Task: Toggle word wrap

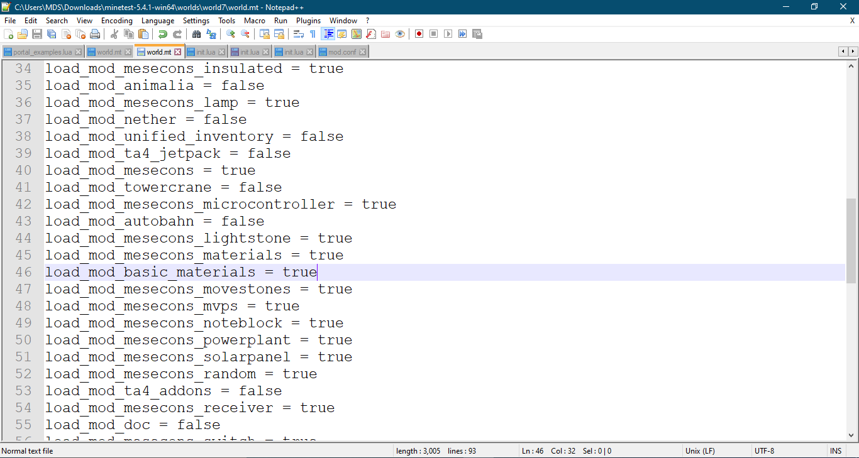Action: pos(298,34)
